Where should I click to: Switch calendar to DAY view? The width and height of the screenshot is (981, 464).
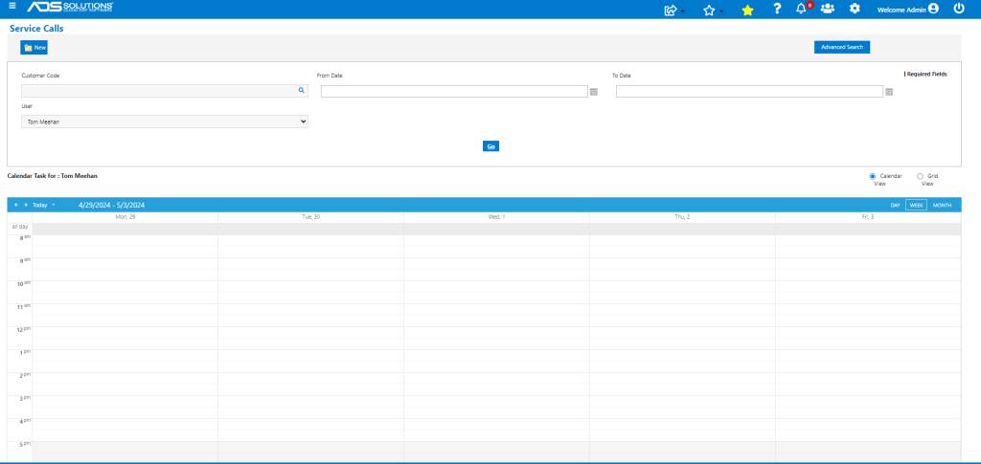point(896,205)
